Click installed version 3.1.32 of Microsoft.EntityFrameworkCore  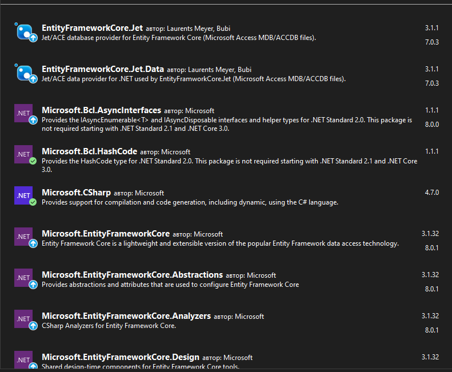pyautogui.click(x=430, y=234)
